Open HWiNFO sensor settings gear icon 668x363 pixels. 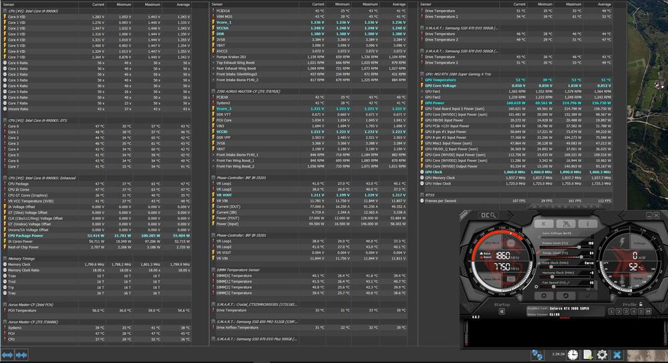(602, 354)
